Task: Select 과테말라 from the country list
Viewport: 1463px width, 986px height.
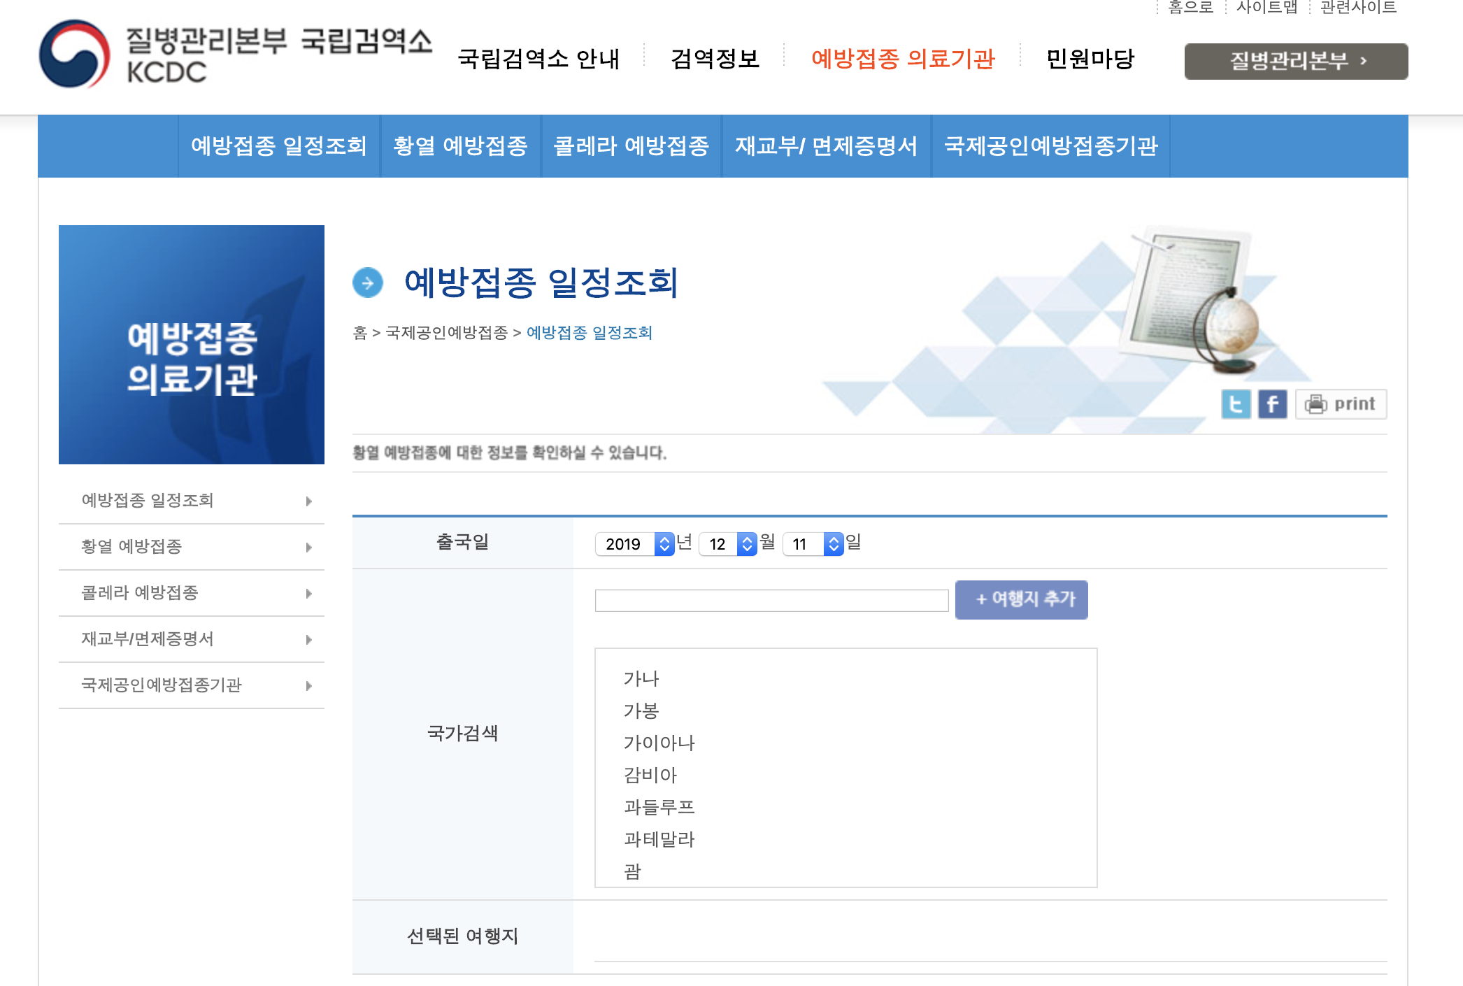Action: click(659, 839)
